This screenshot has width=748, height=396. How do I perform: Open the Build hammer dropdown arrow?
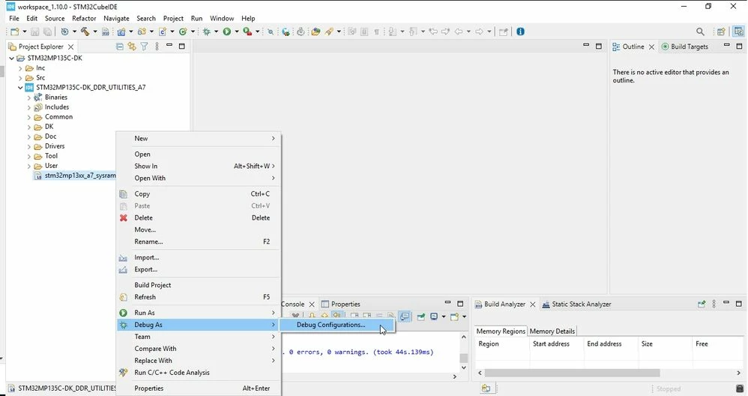pyautogui.click(x=95, y=31)
